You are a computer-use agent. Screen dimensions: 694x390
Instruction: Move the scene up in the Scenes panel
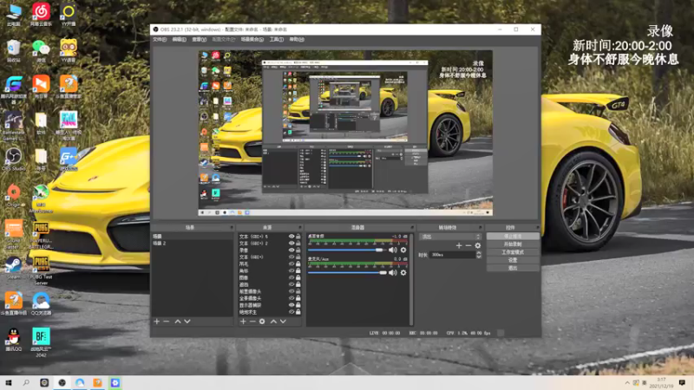[x=178, y=322]
